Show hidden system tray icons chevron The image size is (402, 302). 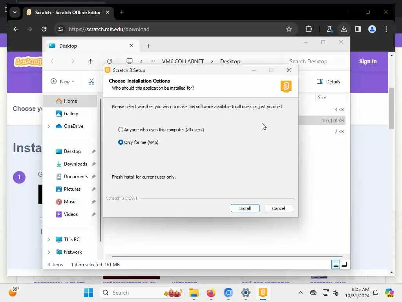click(300, 293)
